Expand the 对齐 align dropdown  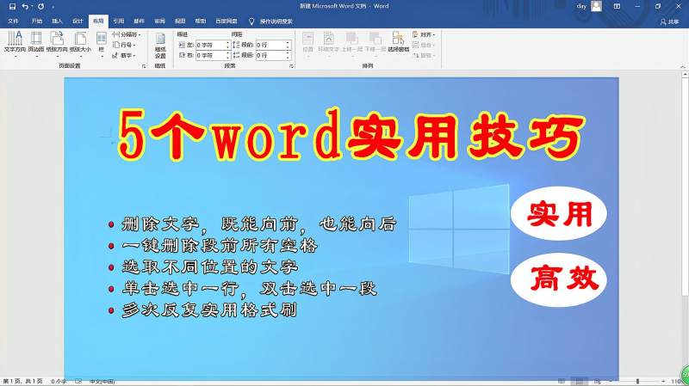point(424,34)
